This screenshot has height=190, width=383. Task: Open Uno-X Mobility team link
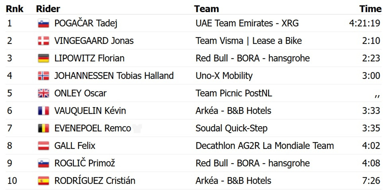click(x=224, y=76)
